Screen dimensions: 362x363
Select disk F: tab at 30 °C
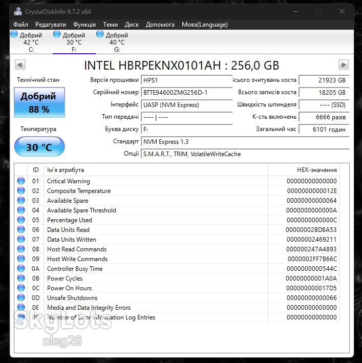tap(74, 42)
